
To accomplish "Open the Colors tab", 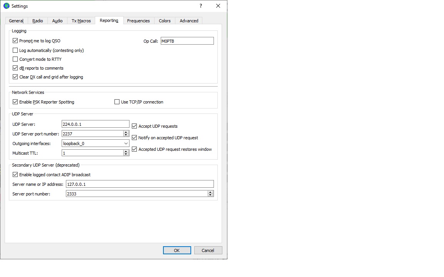I will tap(165, 21).
